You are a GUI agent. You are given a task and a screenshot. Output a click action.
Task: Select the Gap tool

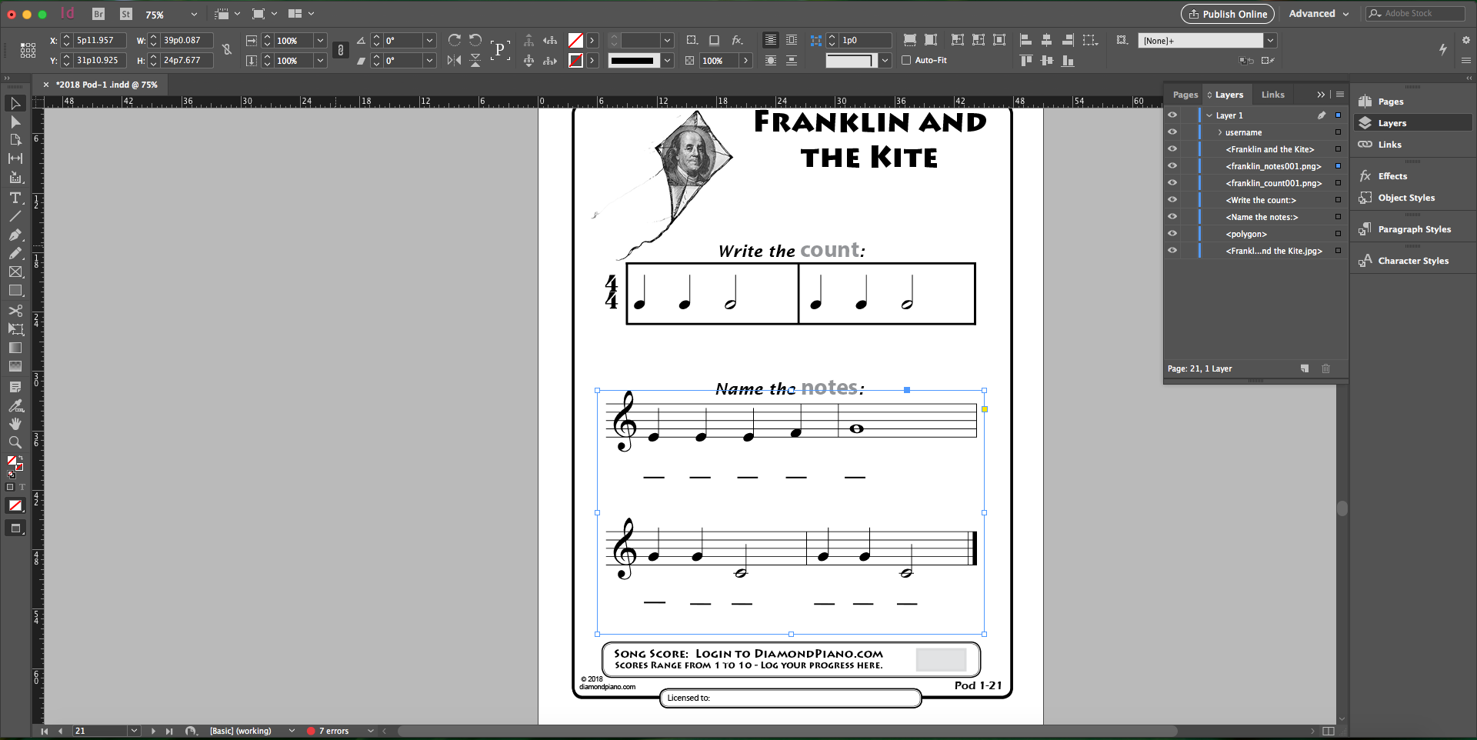pyautogui.click(x=15, y=158)
